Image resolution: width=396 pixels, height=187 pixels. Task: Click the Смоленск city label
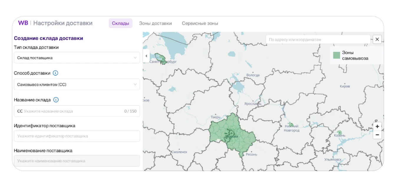click(x=179, y=152)
